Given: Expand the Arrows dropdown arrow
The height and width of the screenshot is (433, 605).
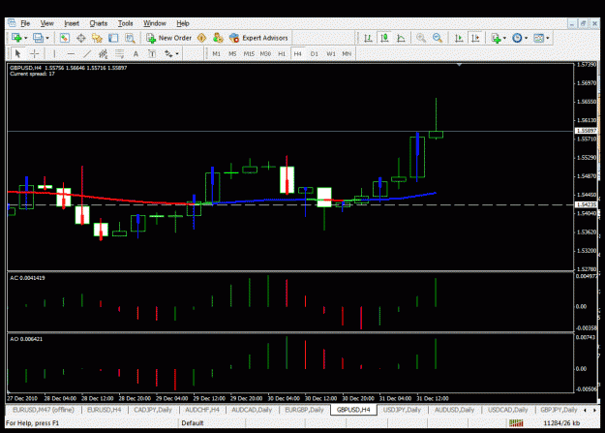Looking at the screenshot, I should (177, 53).
